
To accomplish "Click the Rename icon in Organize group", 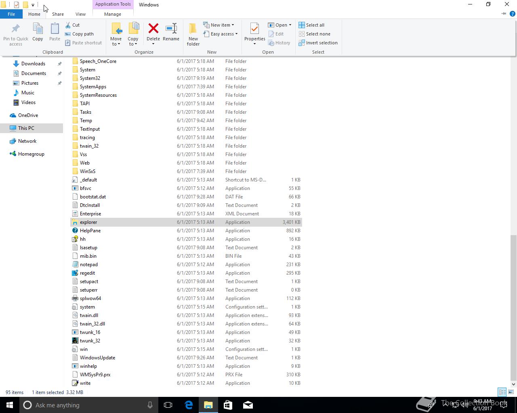I will click(x=171, y=29).
